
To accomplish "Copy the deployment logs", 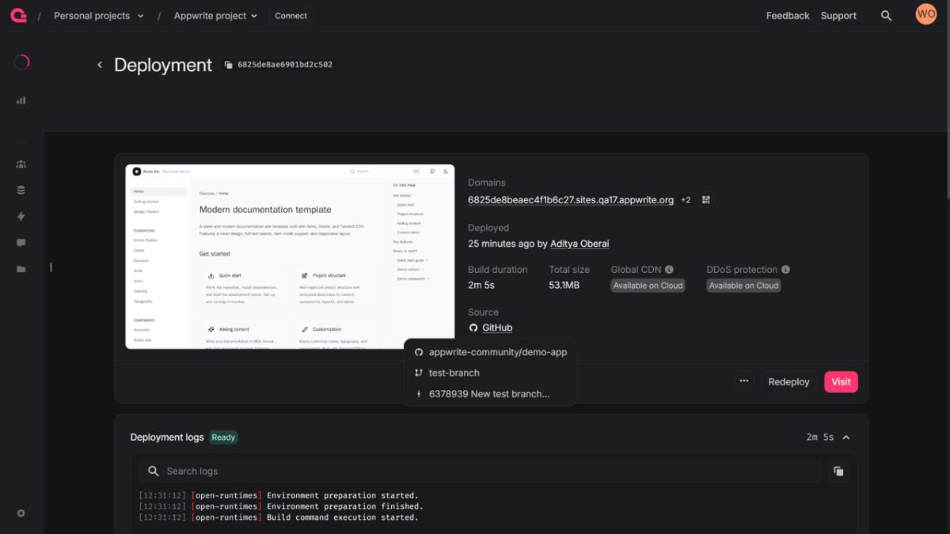I will (838, 472).
